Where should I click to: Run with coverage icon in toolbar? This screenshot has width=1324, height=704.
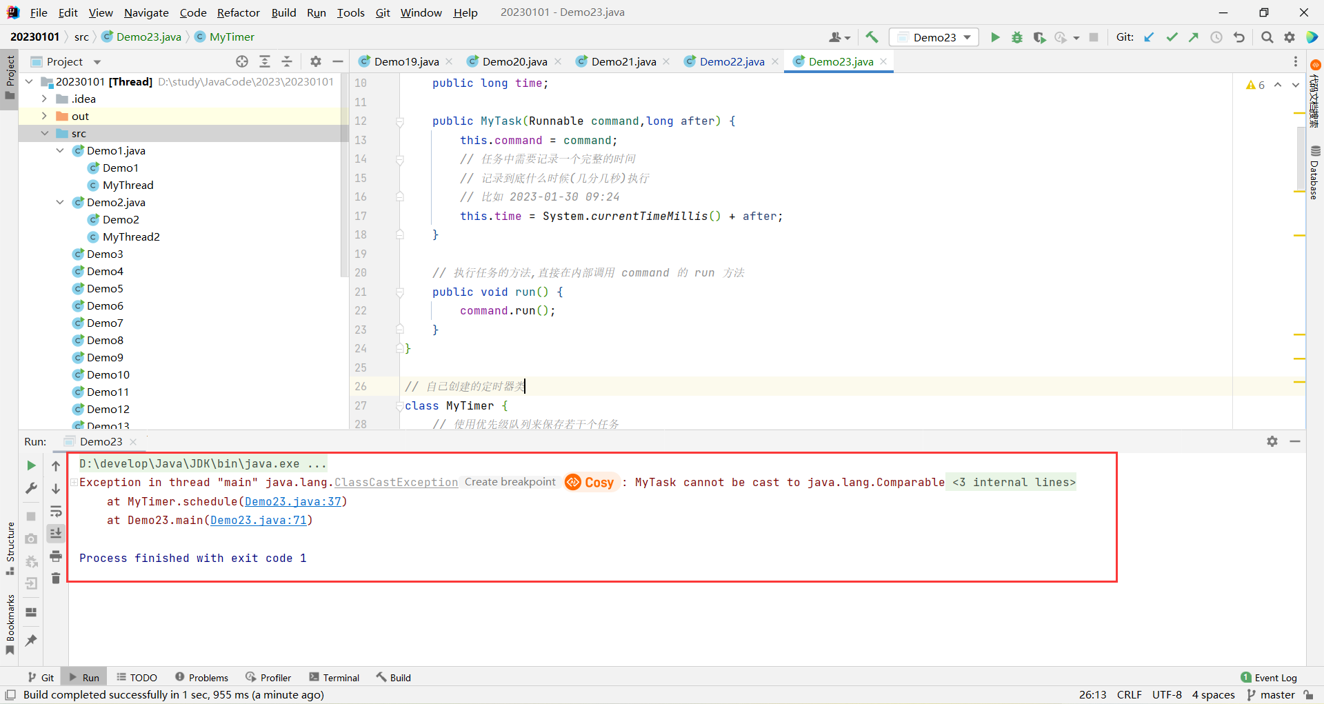pos(1039,37)
